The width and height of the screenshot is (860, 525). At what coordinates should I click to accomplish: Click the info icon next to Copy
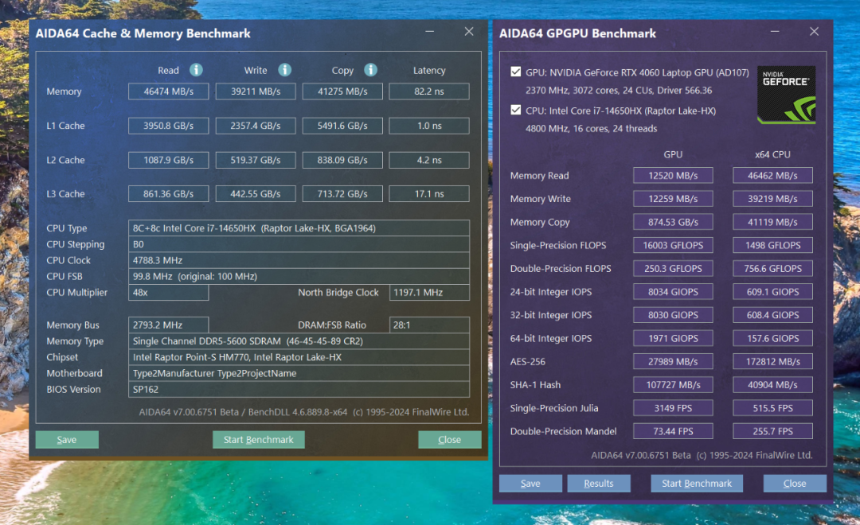click(371, 70)
